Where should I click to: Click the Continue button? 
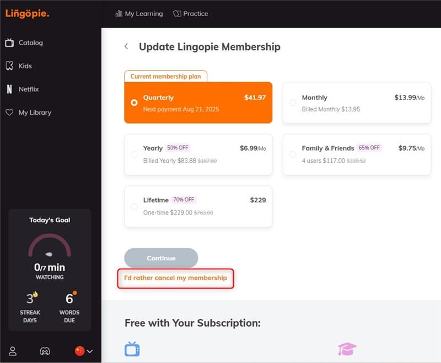pos(161,258)
